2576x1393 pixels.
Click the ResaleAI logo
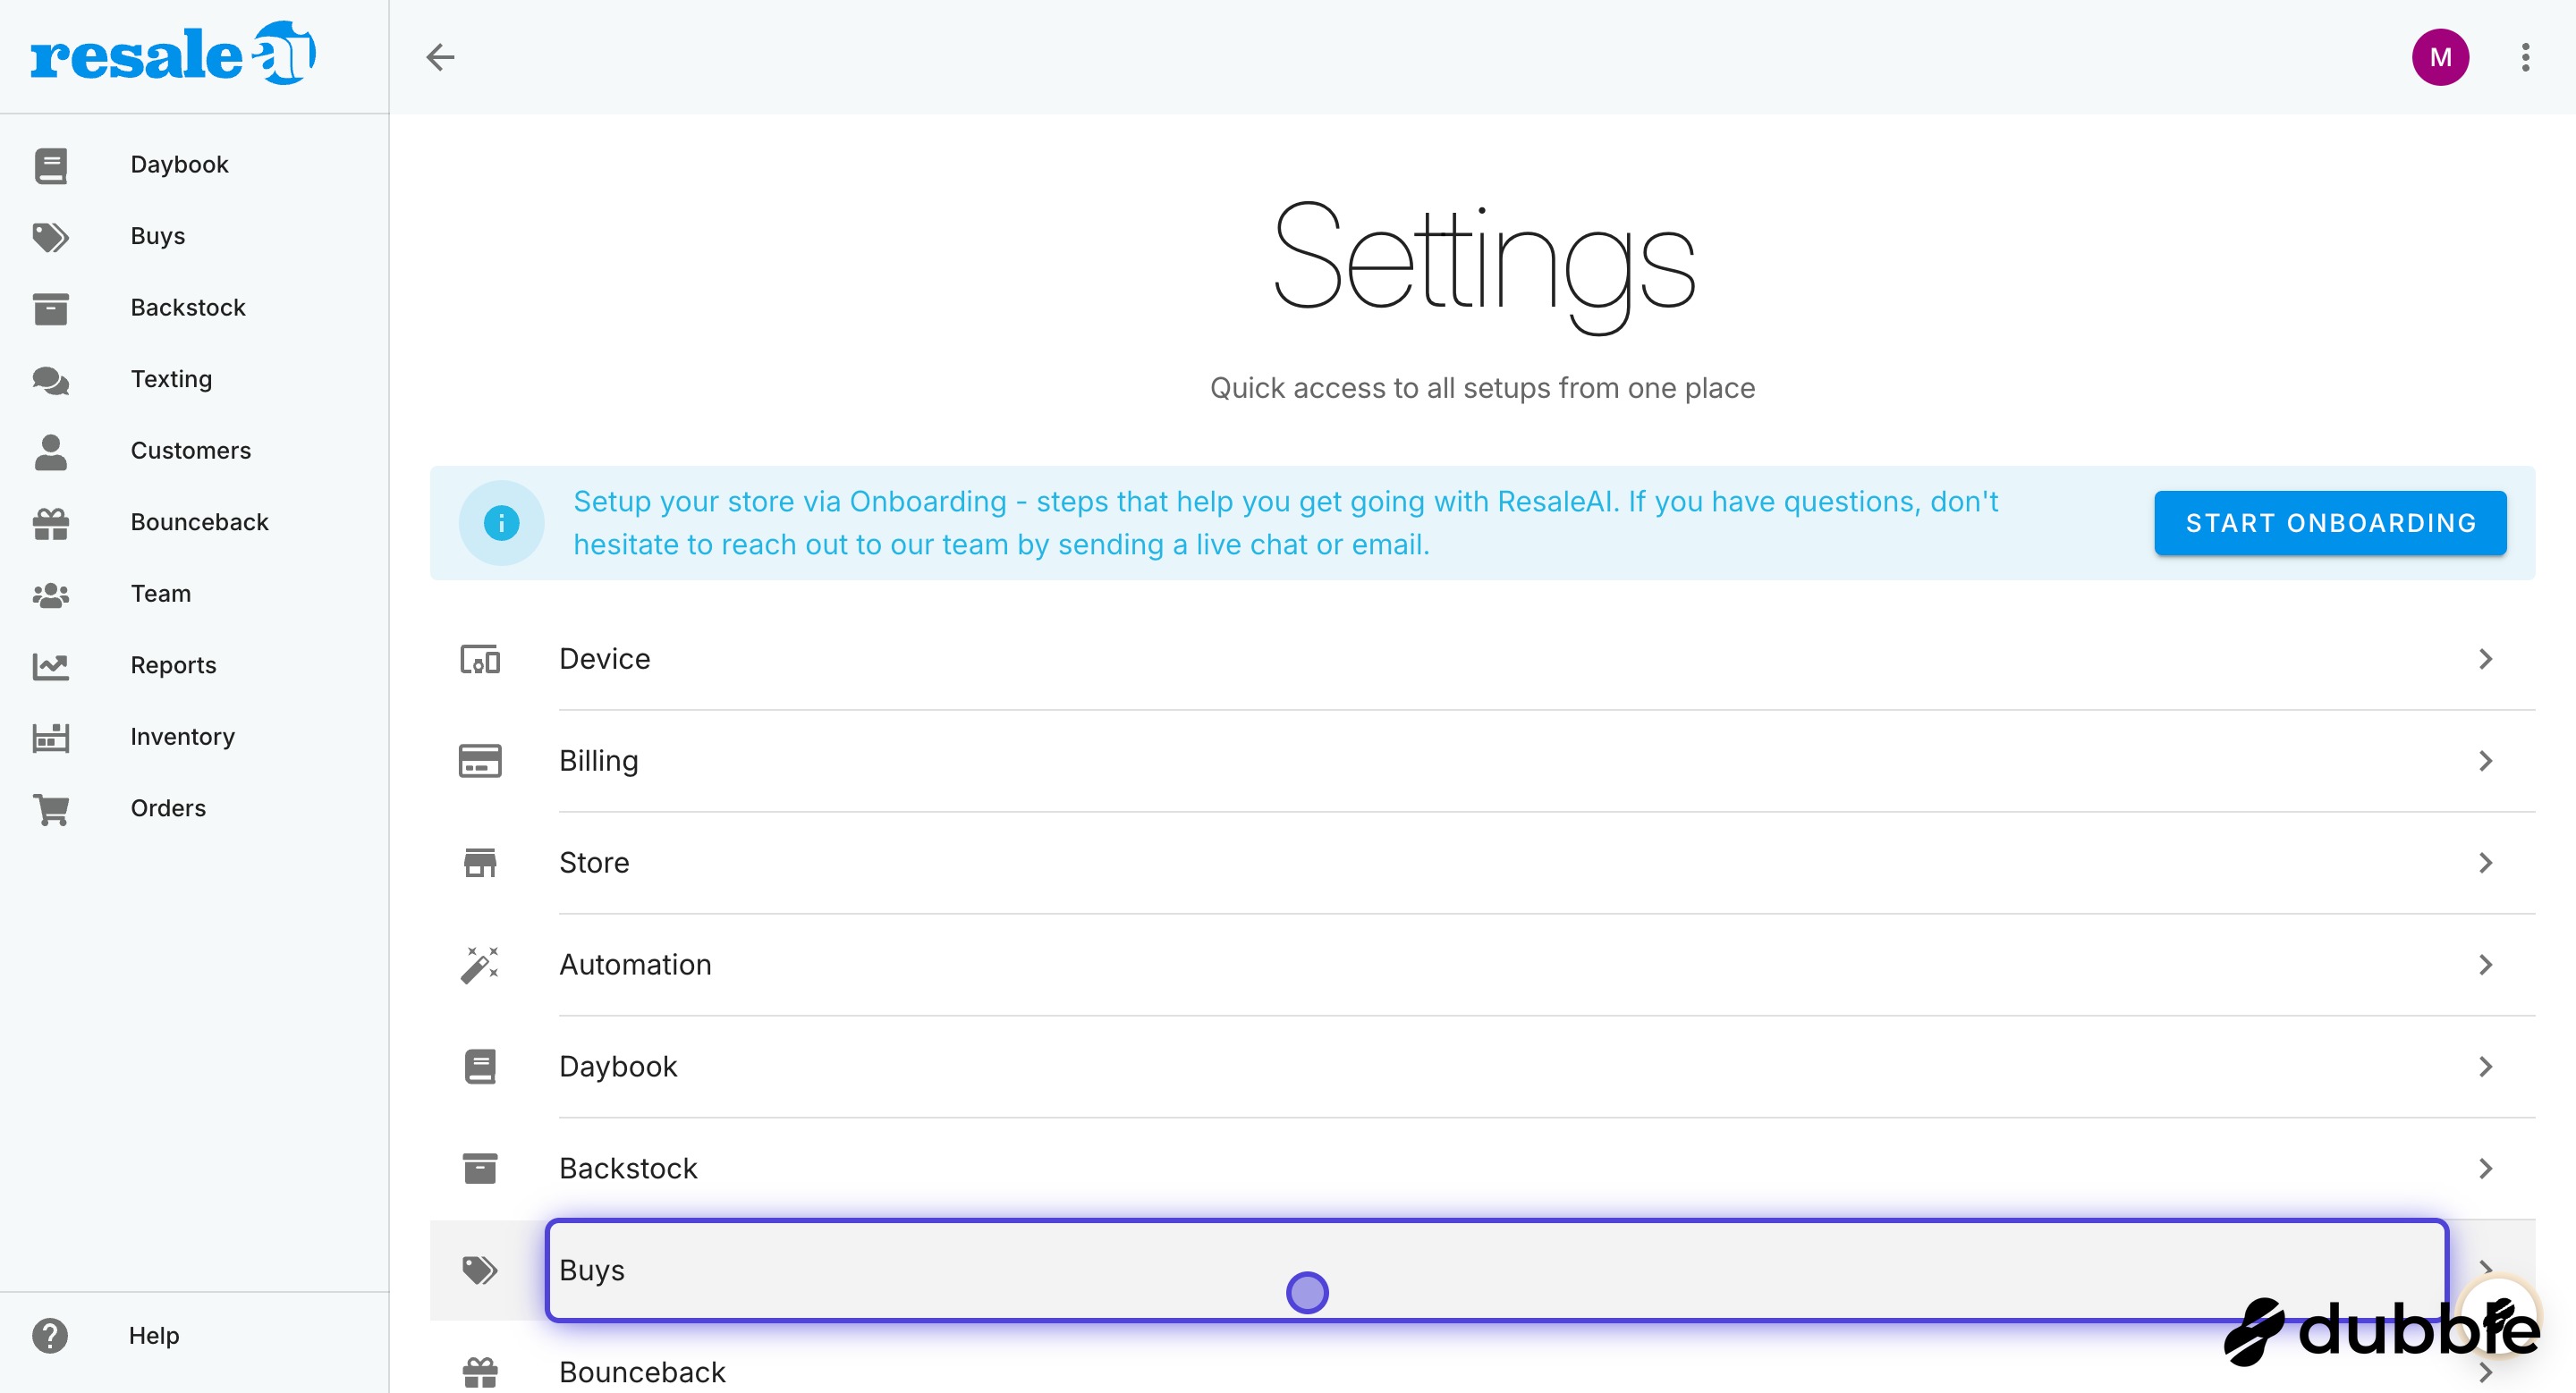[x=173, y=53]
